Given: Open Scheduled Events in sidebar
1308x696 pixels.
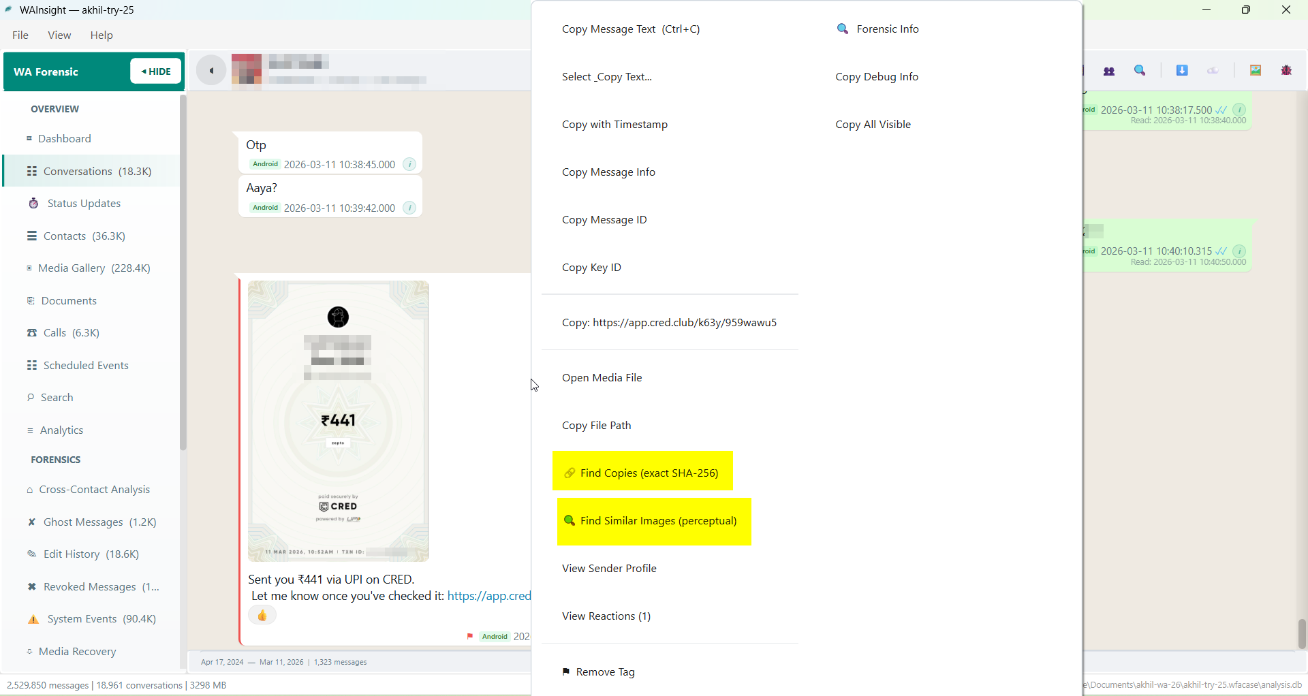Looking at the screenshot, I should click(91, 365).
